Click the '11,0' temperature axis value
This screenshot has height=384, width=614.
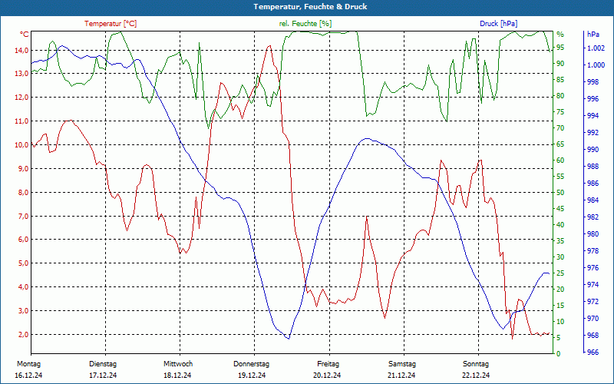[21, 121]
